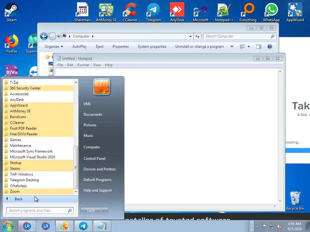310x232 pixels.
Task: Open the Shareman desktop icon
Action: click(82, 12)
